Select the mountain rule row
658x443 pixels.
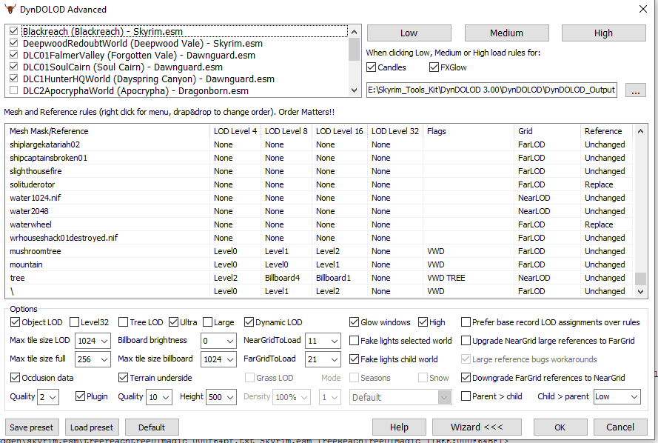click(319, 264)
